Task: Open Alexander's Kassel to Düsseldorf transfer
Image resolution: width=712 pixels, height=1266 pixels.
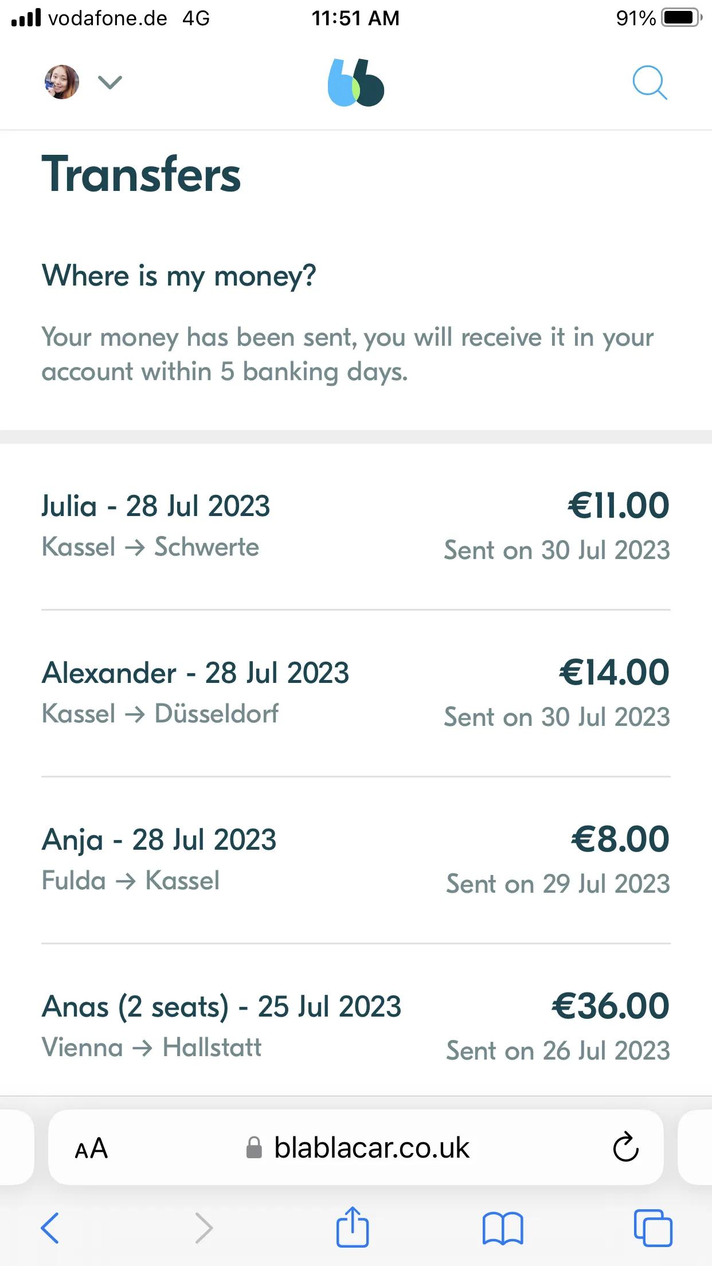Action: [x=356, y=693]
